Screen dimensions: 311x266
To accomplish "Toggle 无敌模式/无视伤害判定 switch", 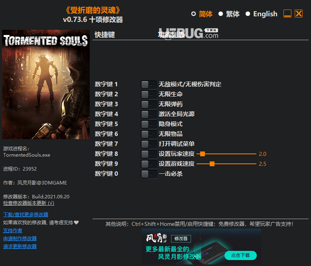I will click(149, 85).
